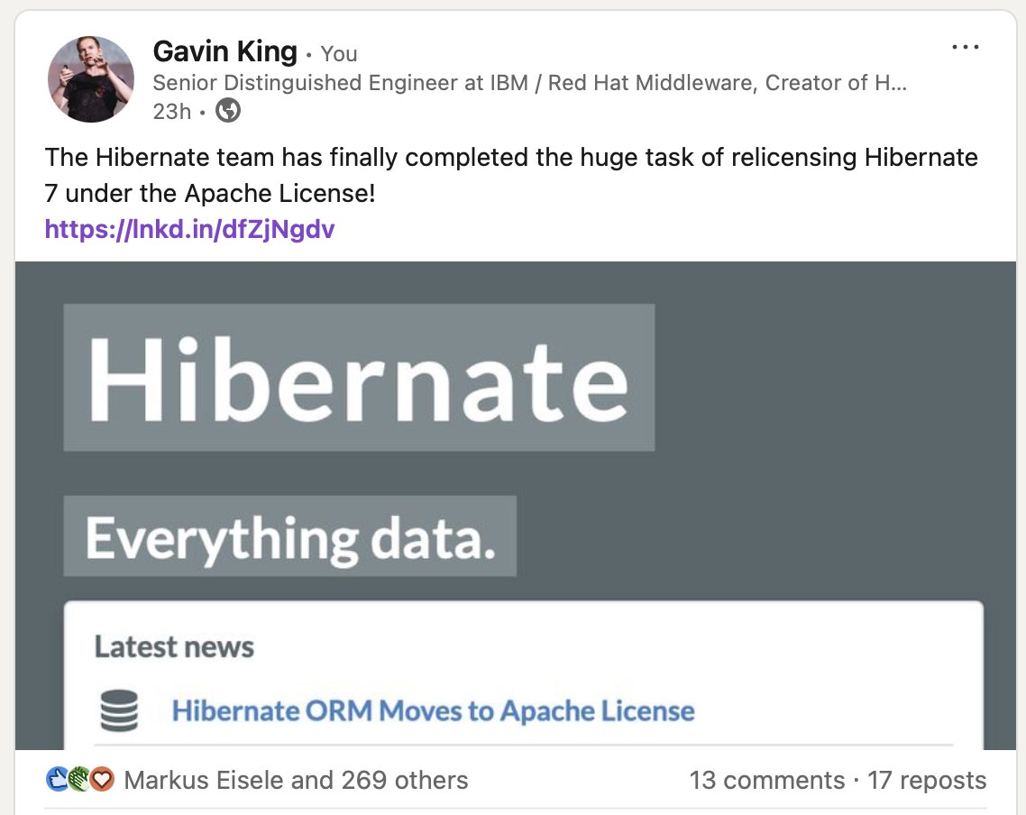Click the Gavin King author name

225,51
